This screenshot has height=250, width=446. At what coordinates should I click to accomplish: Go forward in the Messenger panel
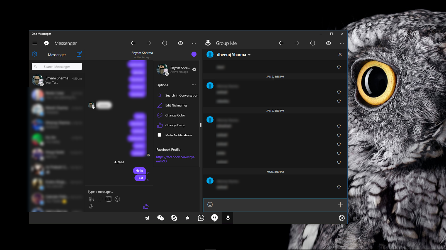coord(149,43)
